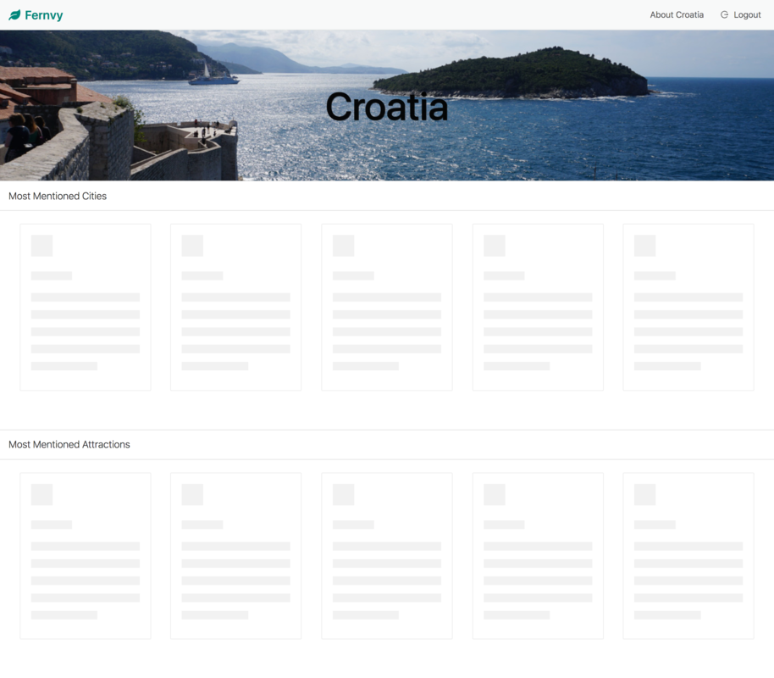The width and height of the screenshot is (774, 678).
Task: Open the first loading card under Attractions
Action: (x=86, y=555)
